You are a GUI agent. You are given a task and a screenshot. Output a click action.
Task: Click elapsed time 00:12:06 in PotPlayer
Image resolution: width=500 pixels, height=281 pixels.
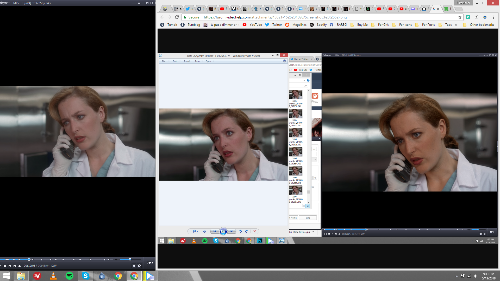29,266
